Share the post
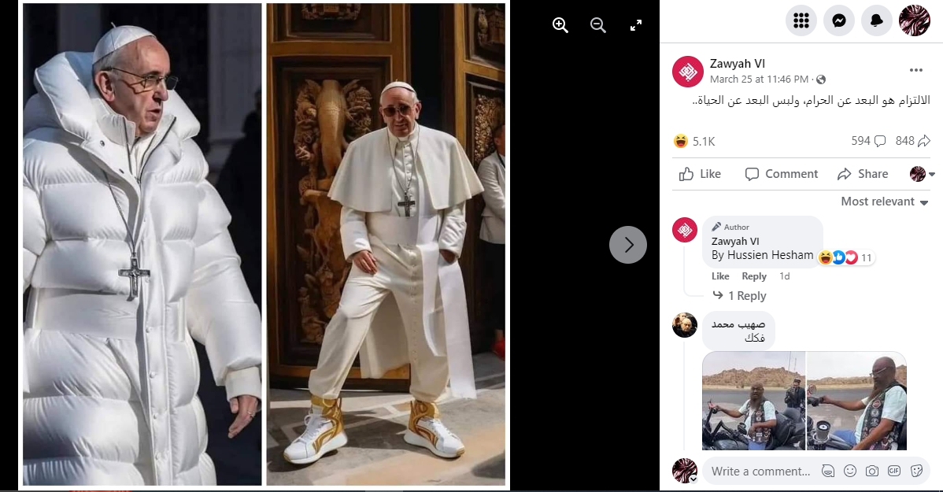The width and height of the screenshot is (943, 492). click(x=863, y=174)
